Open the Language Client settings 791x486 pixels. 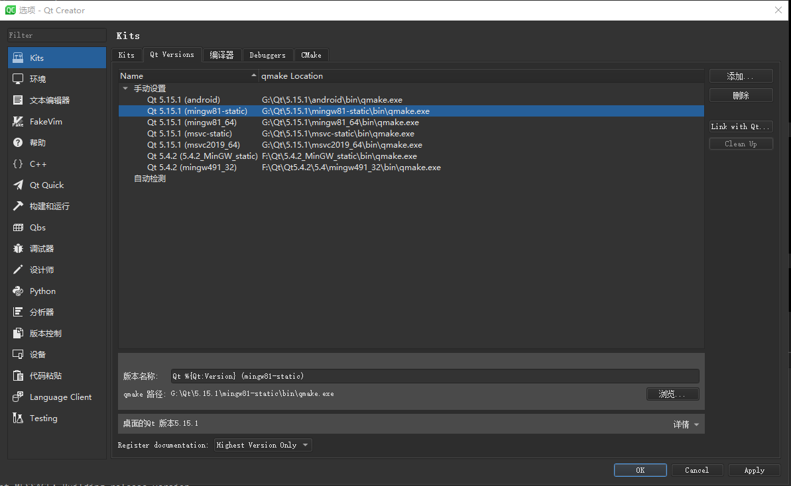[60, 397]
